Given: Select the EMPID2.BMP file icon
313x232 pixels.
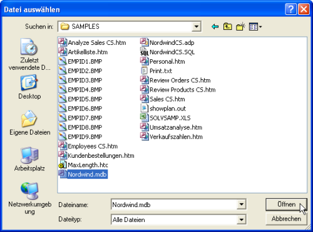Looking at the screenshot, I should click(x=63, y=70).
